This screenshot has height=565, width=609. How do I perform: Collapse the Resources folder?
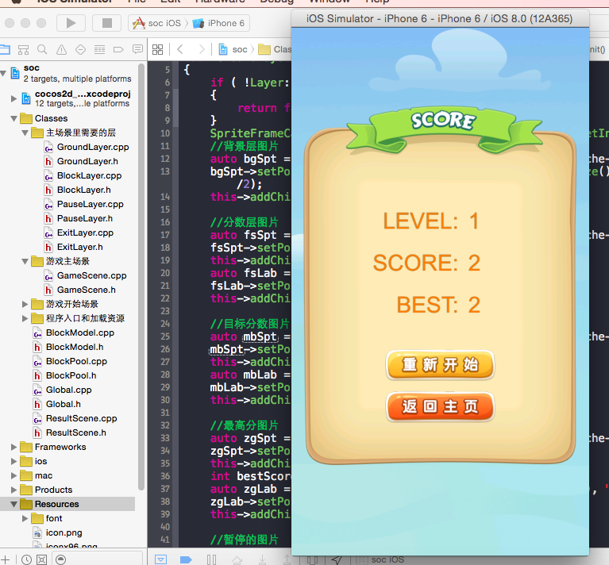pyautogui.click(x=13, y=504)
